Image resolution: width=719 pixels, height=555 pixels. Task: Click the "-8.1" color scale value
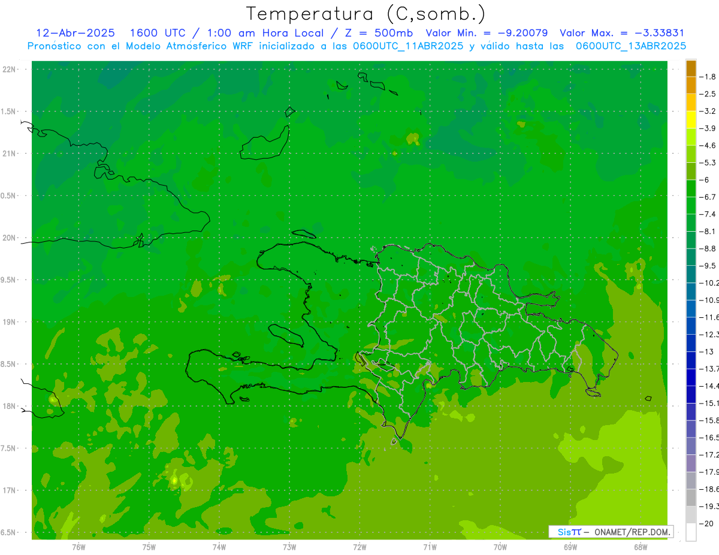pyautogui.click(x=709, y=231)
